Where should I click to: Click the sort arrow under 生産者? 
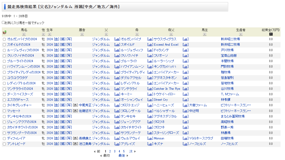click(x=240, y=34)
